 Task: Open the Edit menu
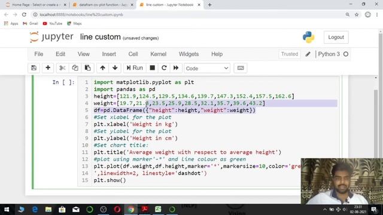tap(60, 54)
